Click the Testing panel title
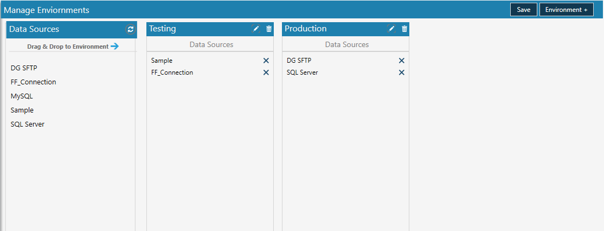The height and width of the screenshot is (231, 604). (x=163, y=29)
